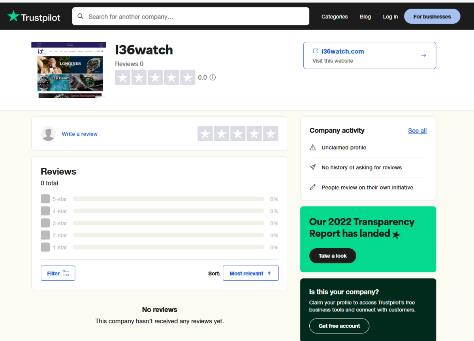Click the fifth star of header rating

(188, 77)
